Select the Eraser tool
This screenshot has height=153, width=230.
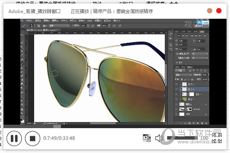tap(22, 76)
